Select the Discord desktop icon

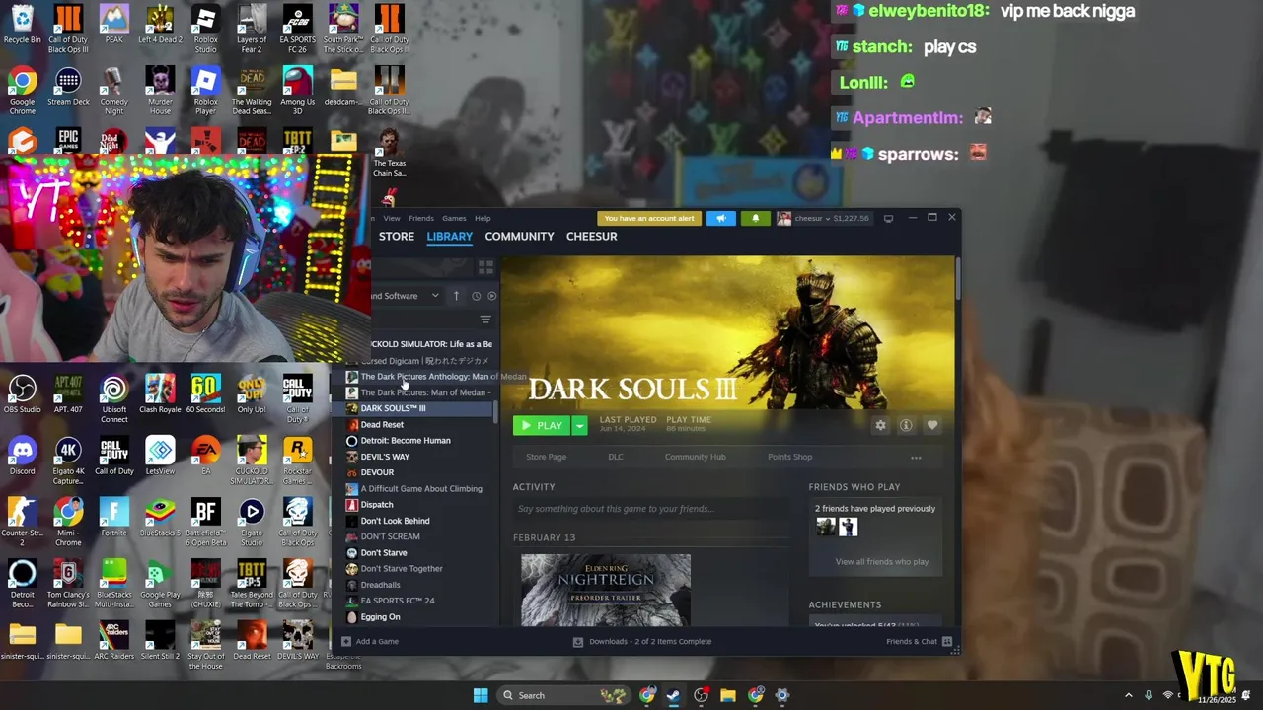tap(22, 456)
